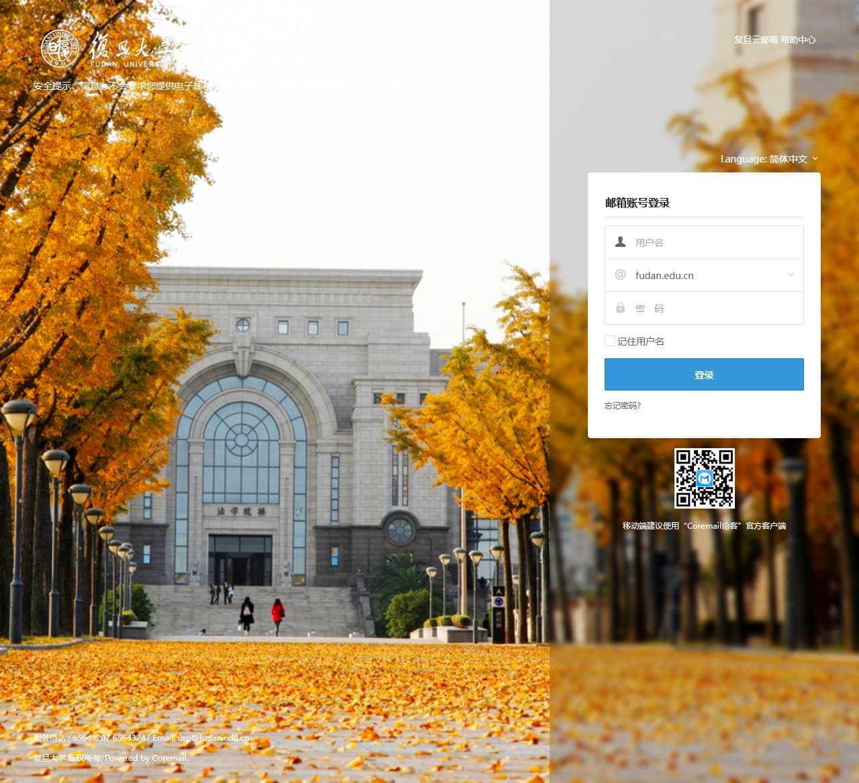The width and height of the screenshot is (859, 783).
Task: Open the fudan.edu.cn domain dropdown
Action: click(x=704, y=275)
